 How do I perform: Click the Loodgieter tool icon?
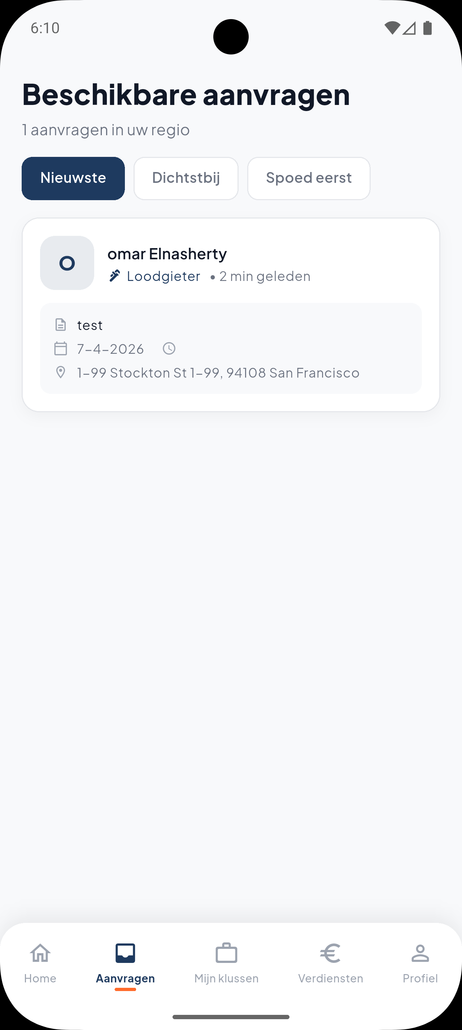point(115,276)
